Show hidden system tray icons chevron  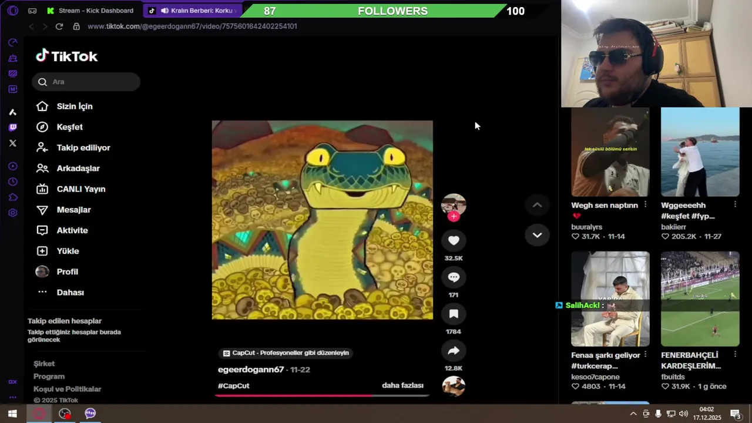pyautogui.click(x=633, y=414)
